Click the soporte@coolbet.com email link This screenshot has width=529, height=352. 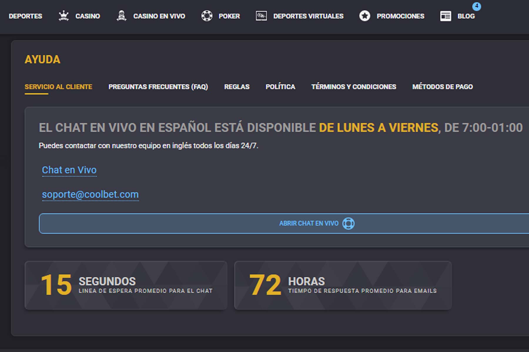90,194
